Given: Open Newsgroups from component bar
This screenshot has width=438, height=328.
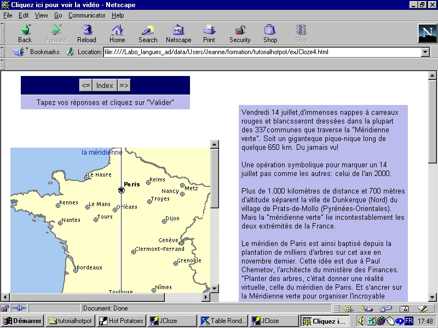Looking at the screenshot, I should (x=386, y=308).
